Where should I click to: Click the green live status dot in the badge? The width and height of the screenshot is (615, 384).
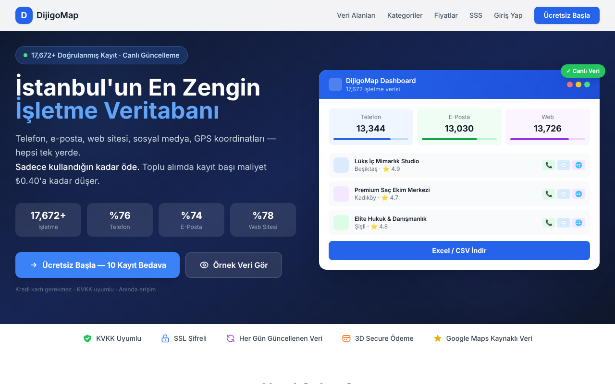(x=25, y=55)
